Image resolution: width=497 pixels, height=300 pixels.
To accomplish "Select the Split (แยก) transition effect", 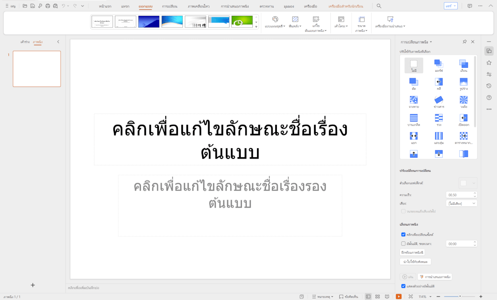I will 414,138.
